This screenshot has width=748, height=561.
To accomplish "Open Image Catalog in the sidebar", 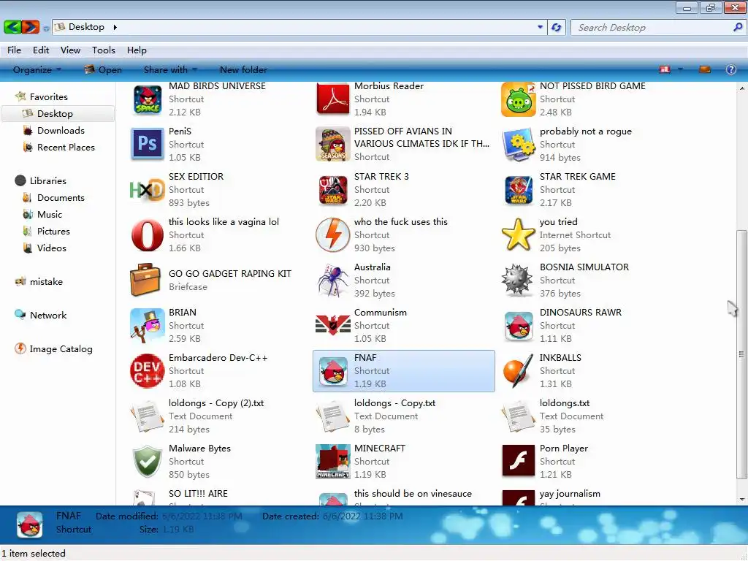I will pyautogui.click(x=61, y=349).
